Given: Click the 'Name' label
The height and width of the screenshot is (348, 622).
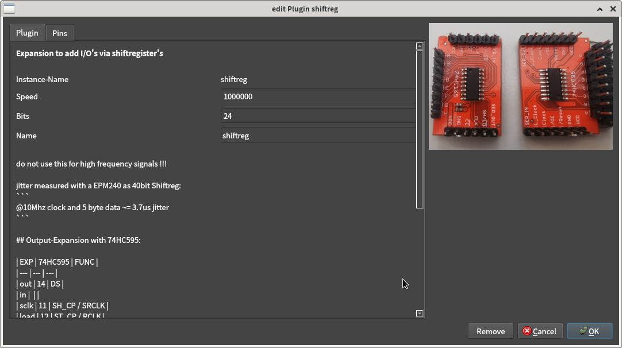Looking at the screenshot, I should click(26, 135).
